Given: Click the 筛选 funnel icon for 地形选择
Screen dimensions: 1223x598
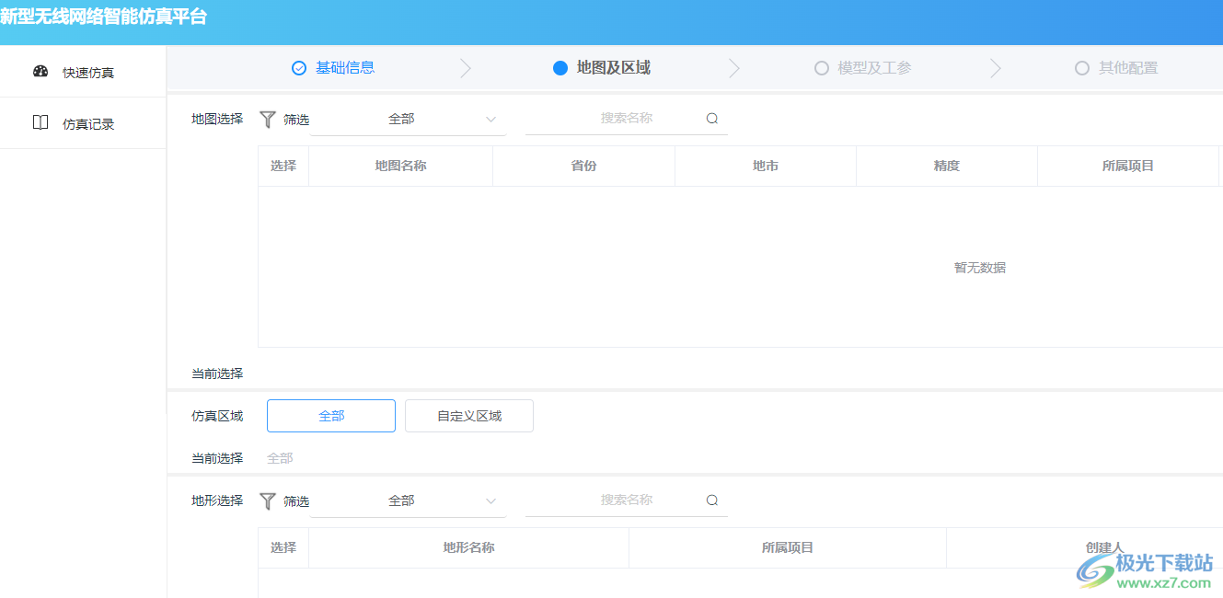Looking at the screenshot, I should point(268,500).
